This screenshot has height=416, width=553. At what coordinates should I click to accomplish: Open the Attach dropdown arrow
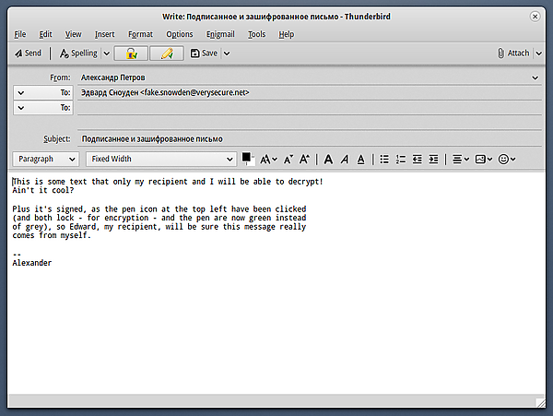click(x=538, y=53)
